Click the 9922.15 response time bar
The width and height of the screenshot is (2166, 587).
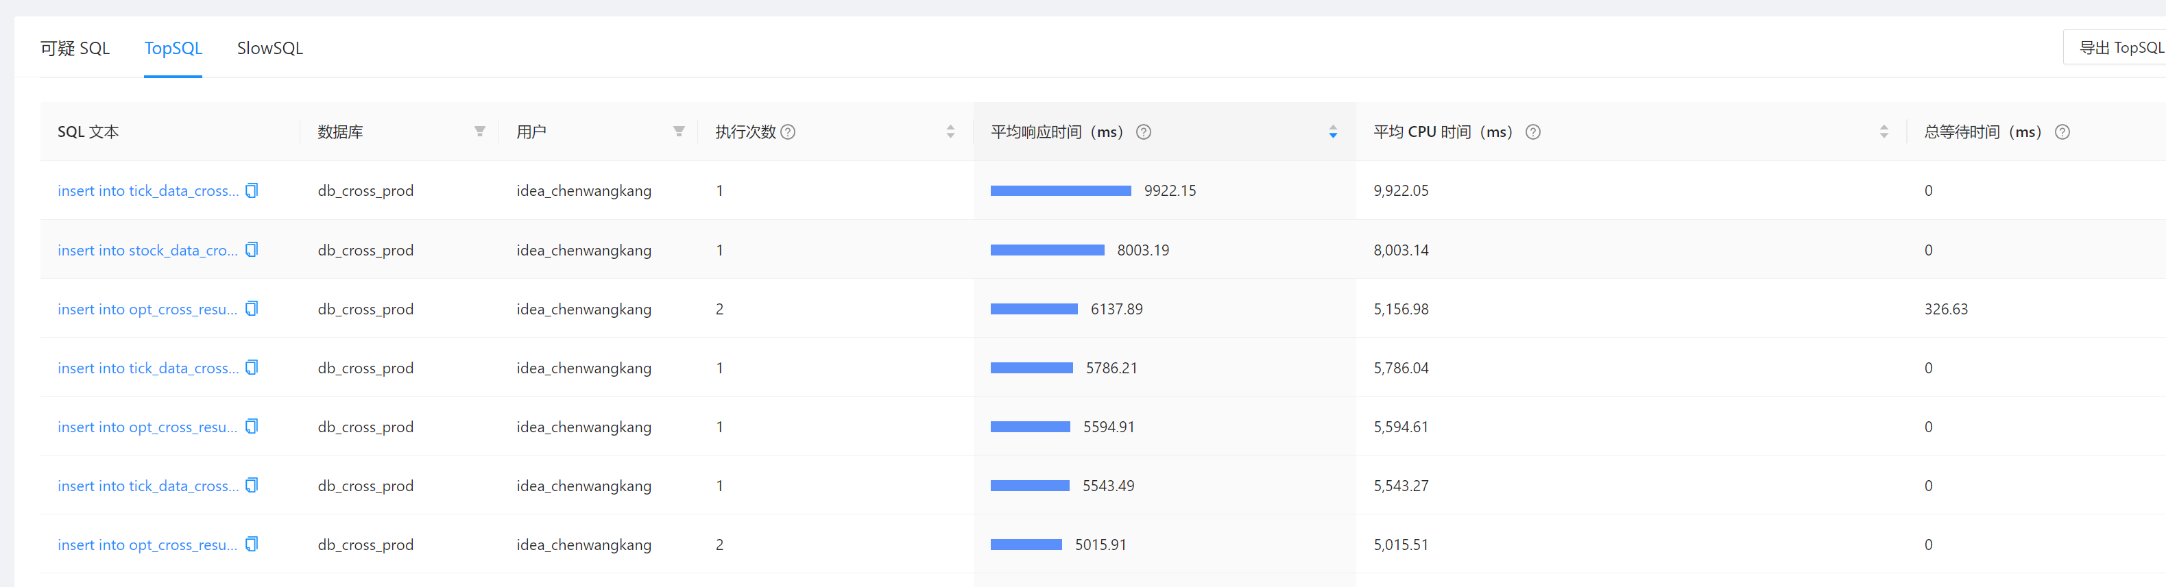[x=1060, y=190]
